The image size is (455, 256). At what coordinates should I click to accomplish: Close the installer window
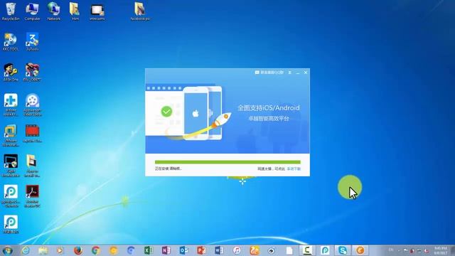tap(306, 73)
